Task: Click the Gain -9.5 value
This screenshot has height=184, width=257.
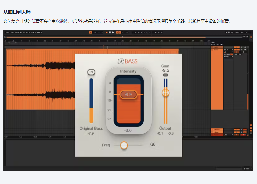Action: (165, 70)
